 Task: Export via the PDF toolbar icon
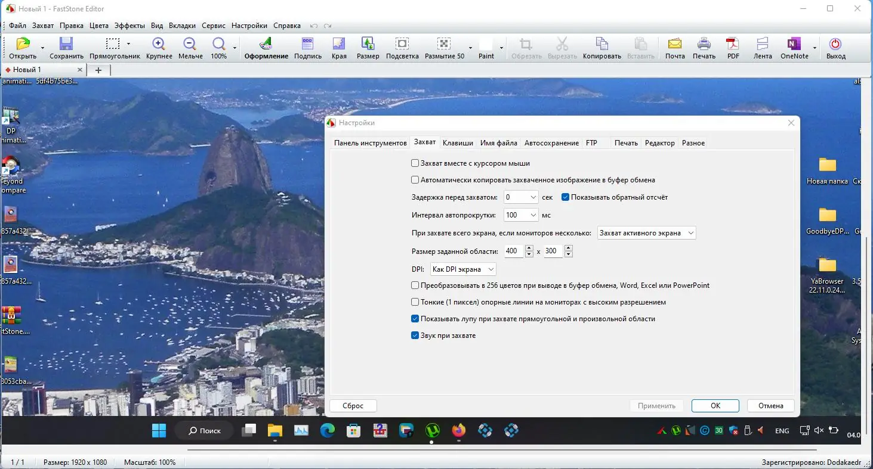point(733,45)
